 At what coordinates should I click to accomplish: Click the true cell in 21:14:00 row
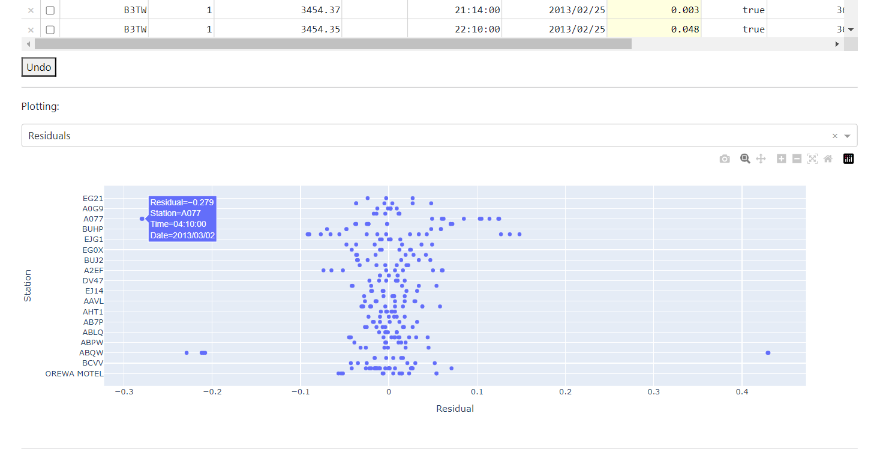pyautogui.click(x=734, y=10)
